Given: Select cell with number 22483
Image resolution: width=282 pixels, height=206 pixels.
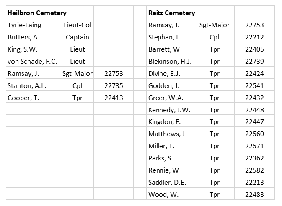Looking at the screenshot, I should point(254,193).
